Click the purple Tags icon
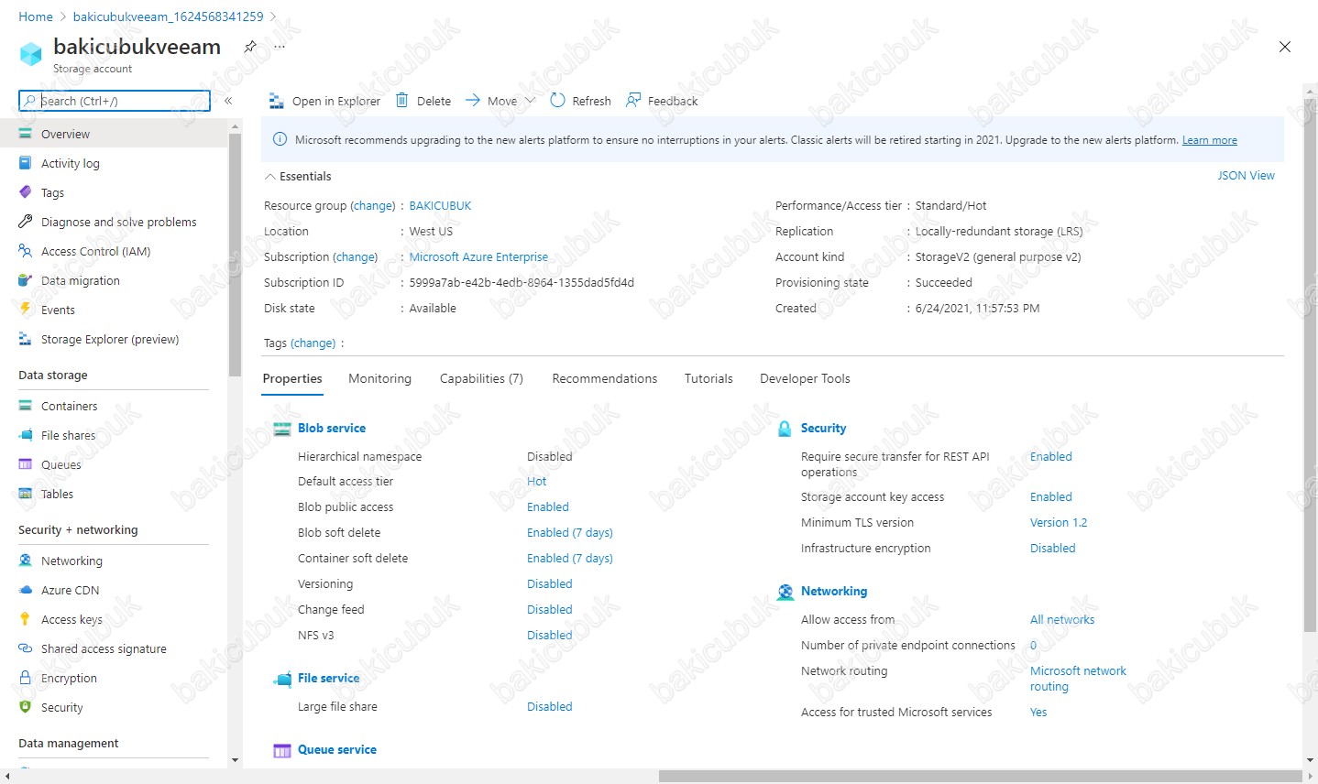This screenshot has width=1318, height=784. 26,192
